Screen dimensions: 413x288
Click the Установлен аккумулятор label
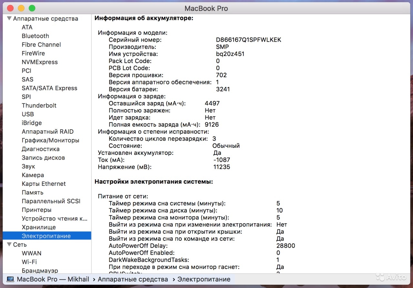click(136, 153)
